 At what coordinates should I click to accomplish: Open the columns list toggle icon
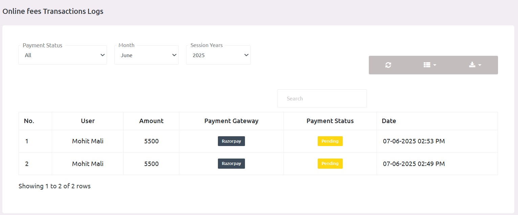click(430, 65)
